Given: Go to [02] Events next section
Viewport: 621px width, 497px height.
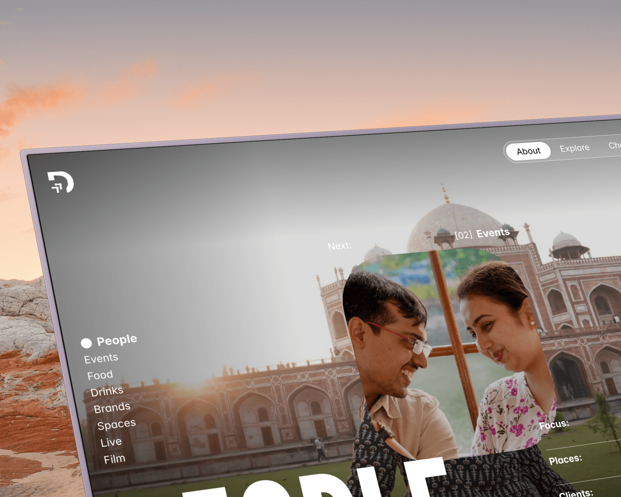Looking at the screenshot, I should [x=482, y=233].
